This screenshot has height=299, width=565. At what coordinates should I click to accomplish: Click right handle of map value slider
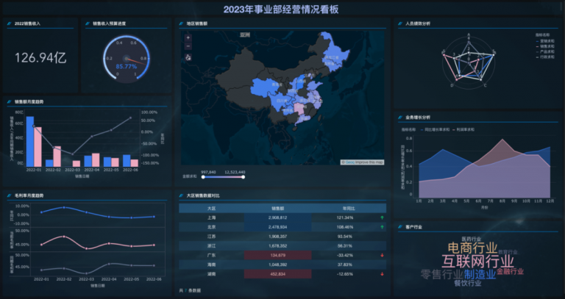click(x=244, y=177)
